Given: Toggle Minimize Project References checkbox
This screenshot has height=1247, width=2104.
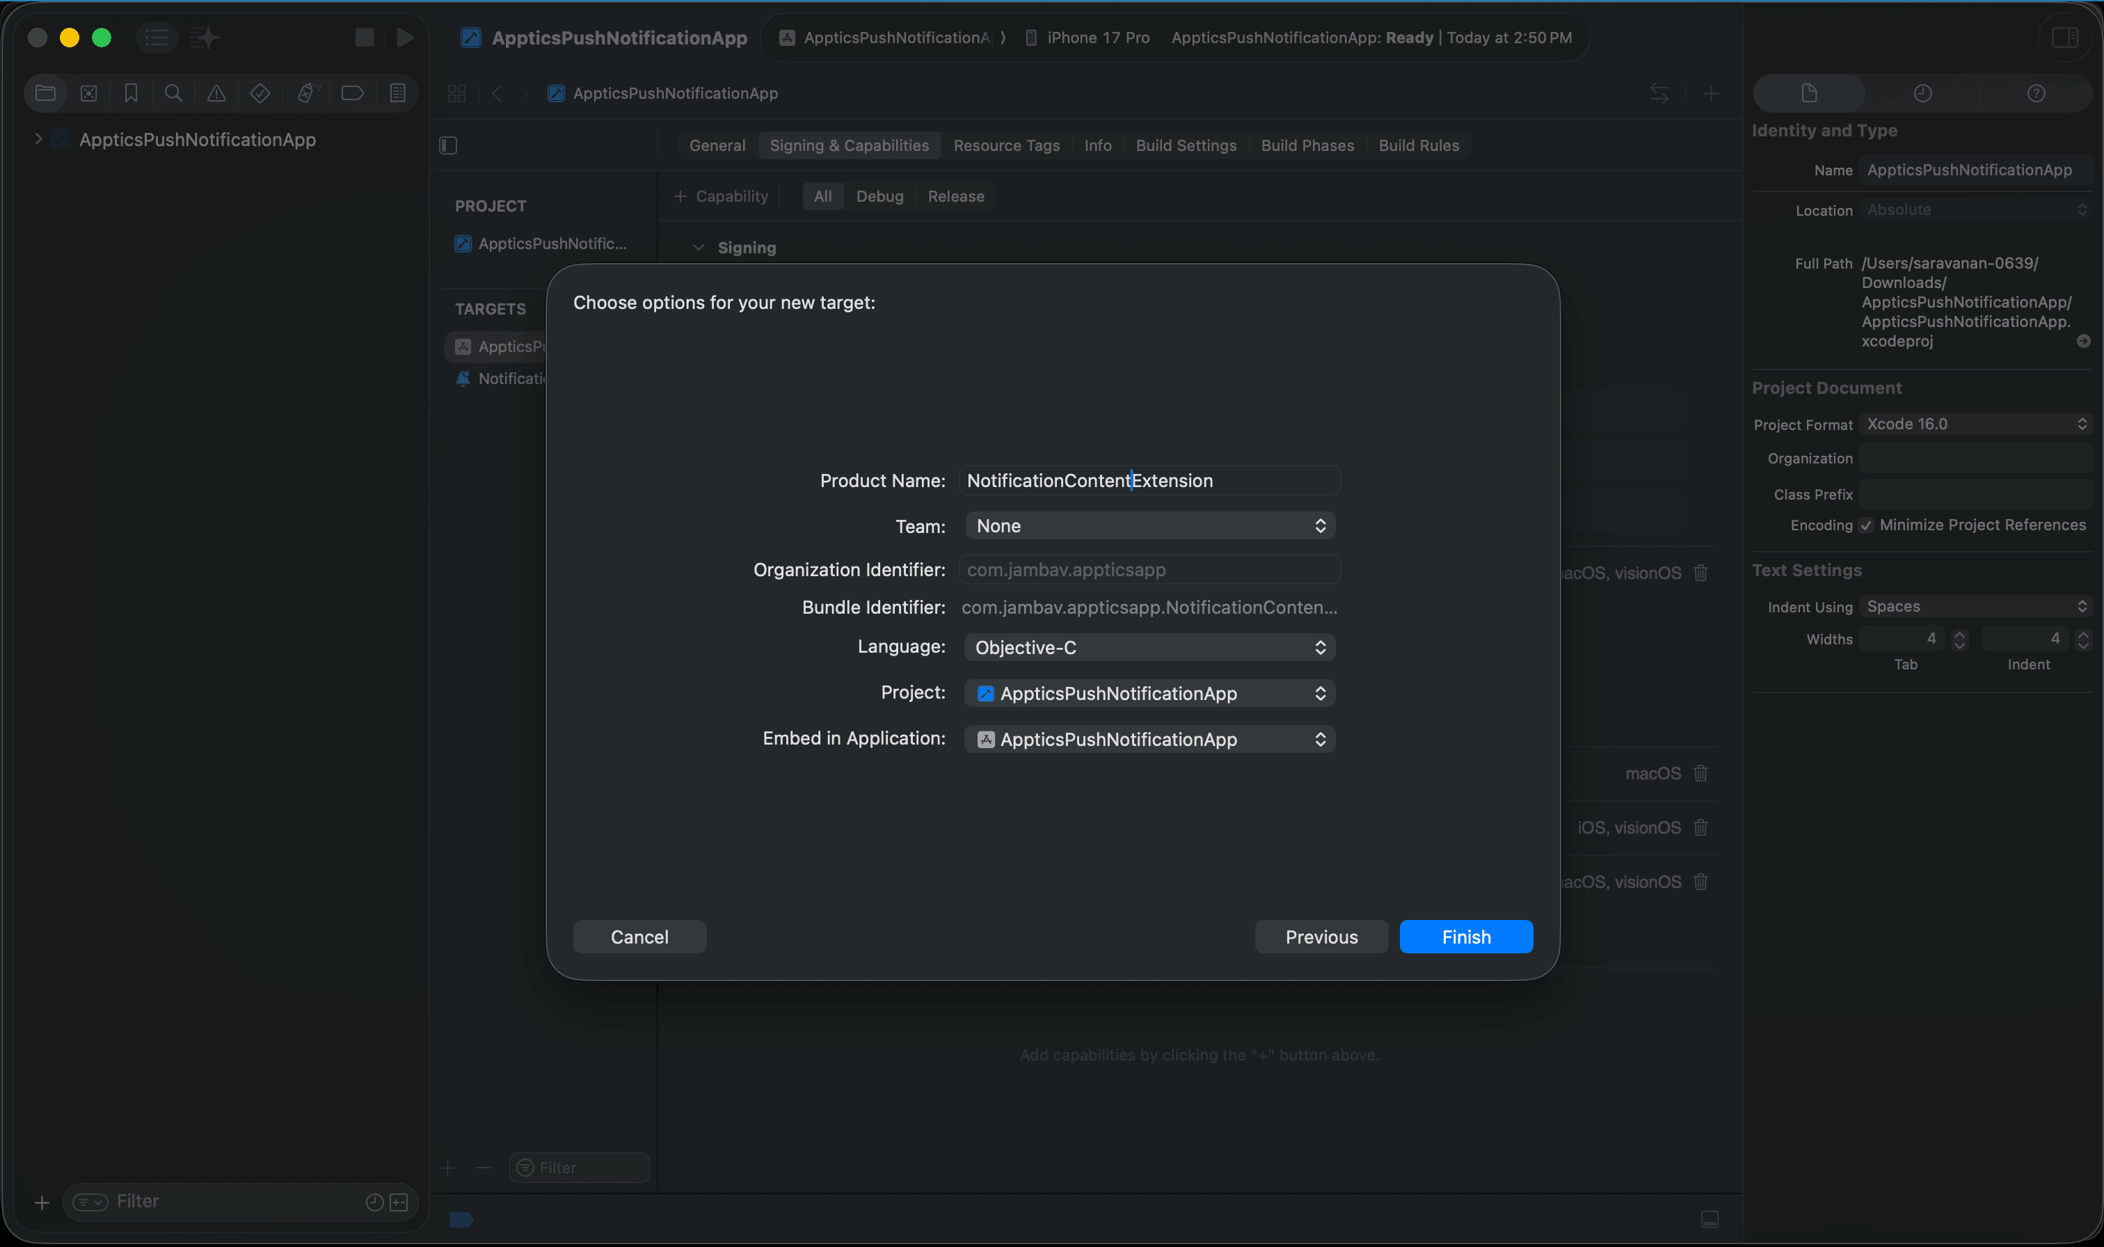Looking at the screenshot, I should pos(1865,525).
